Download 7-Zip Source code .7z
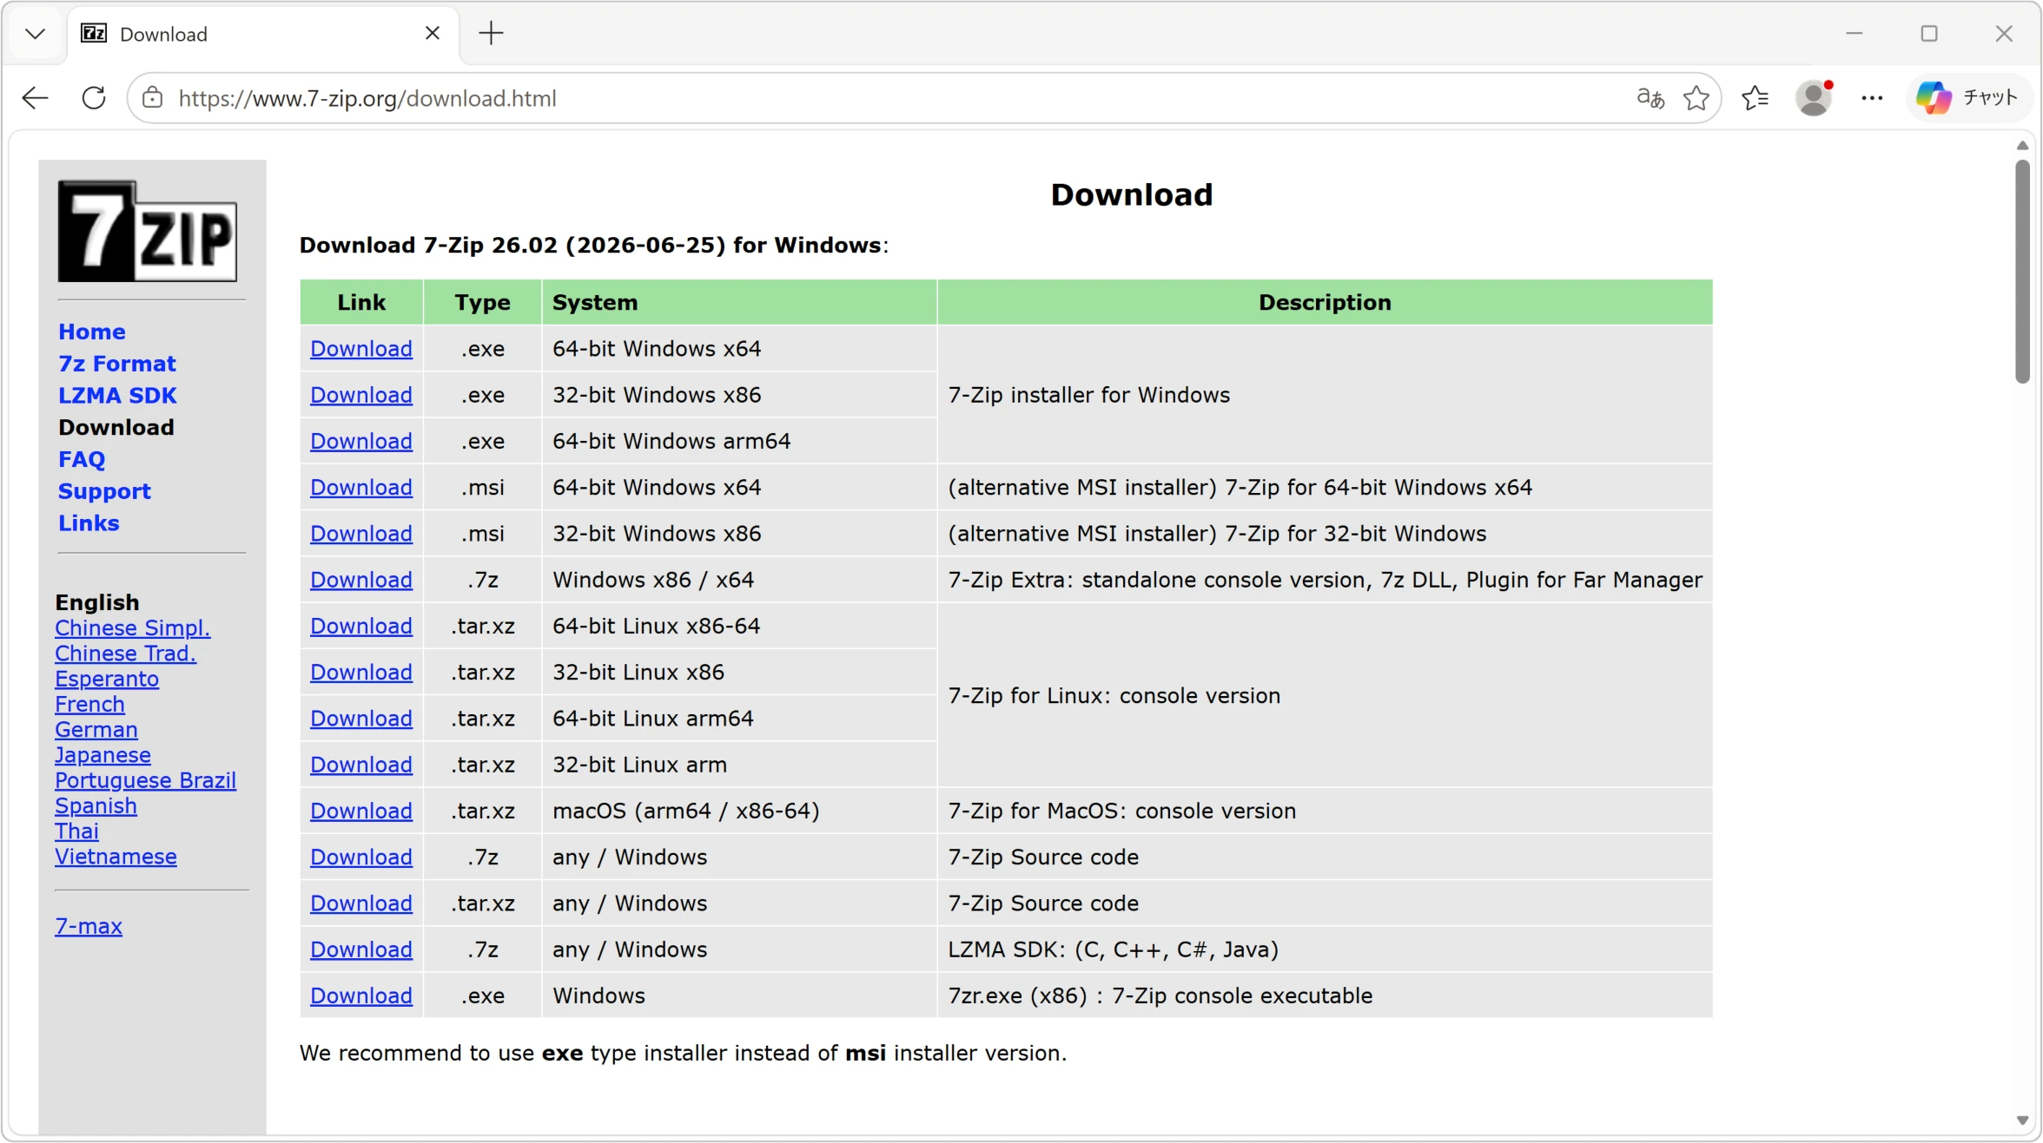This screenshot has width=2043, height=1143. coord(361,857)
